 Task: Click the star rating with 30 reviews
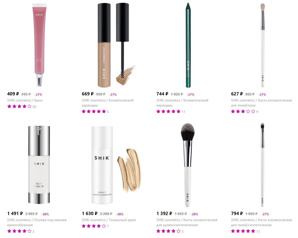22,107
